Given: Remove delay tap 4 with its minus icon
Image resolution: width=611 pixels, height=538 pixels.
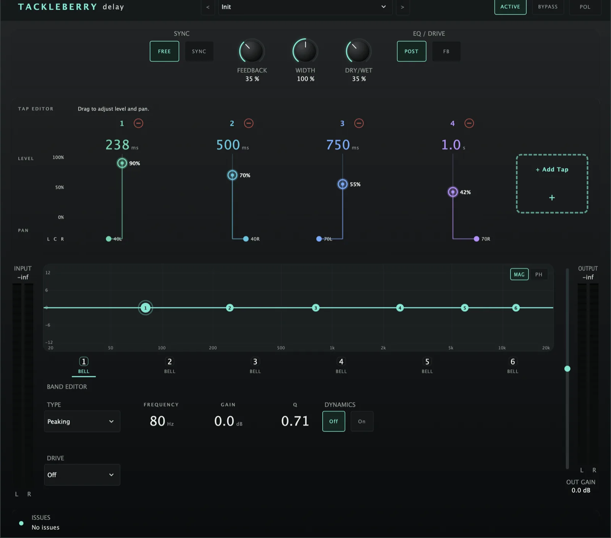Looking at the screenshot, I should pos(469,123).
